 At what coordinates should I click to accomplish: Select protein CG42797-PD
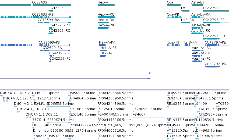click(216, 64)
